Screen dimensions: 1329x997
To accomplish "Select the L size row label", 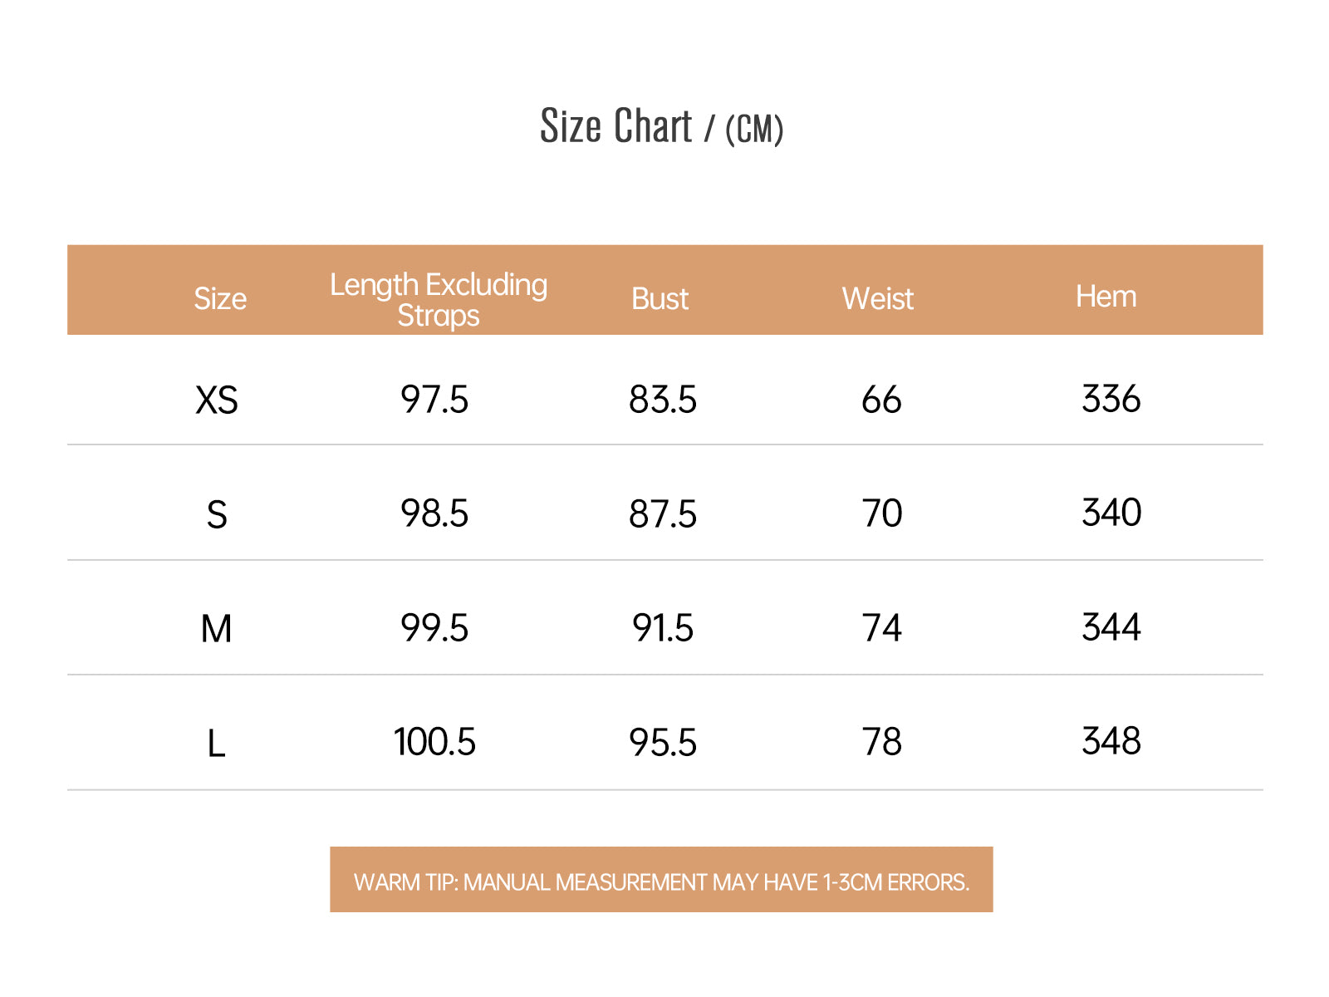I will [216, 744].
